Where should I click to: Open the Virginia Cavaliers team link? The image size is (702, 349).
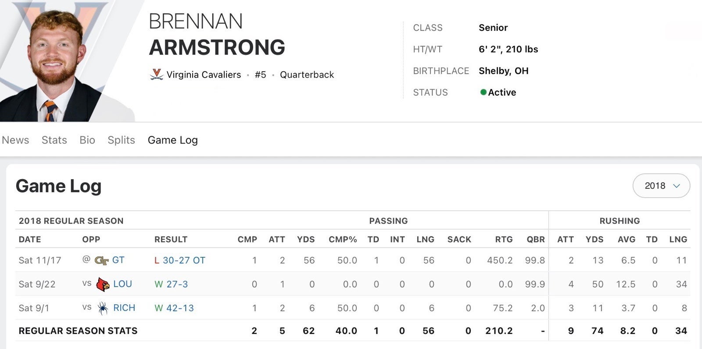(x=204, y=75)
